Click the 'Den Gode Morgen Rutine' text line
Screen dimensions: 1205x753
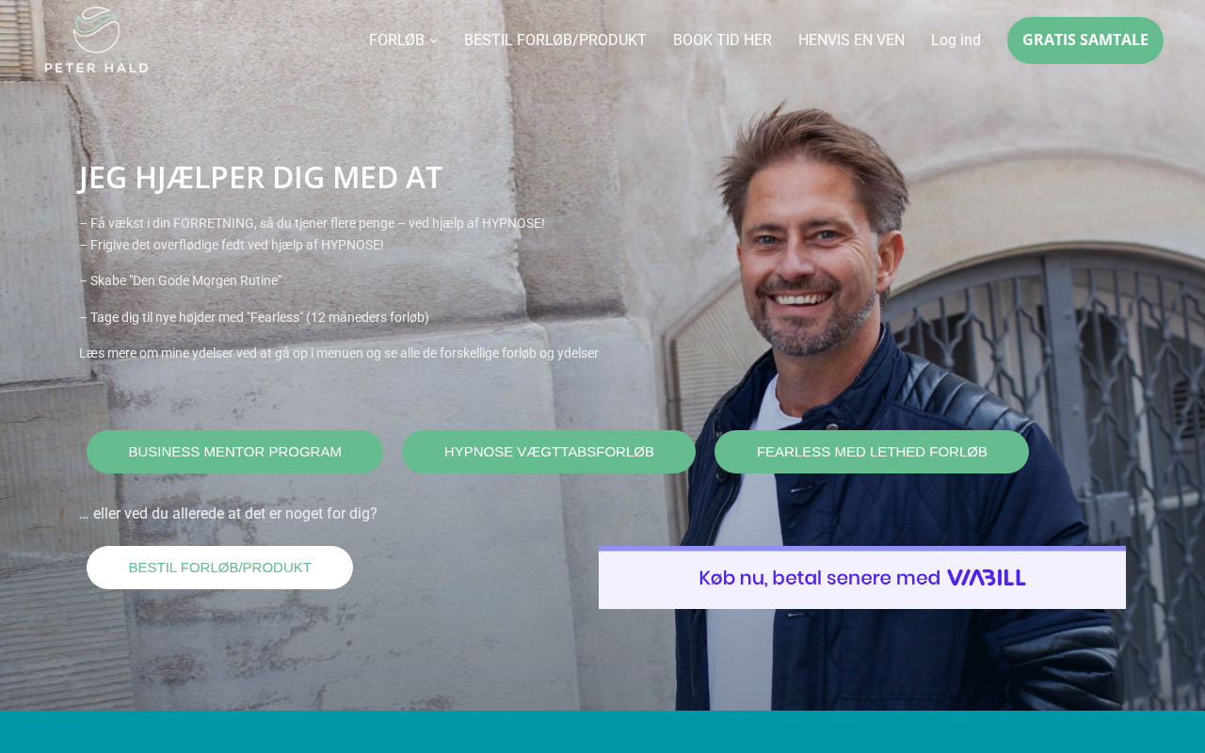pos(181,280)
